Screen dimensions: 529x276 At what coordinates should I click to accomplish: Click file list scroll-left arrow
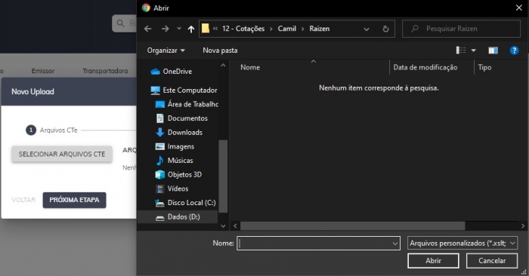point(235,226)
